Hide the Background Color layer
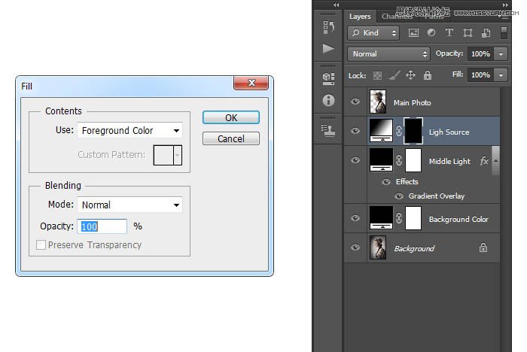The image size is (527, 352). pos(355,219)
